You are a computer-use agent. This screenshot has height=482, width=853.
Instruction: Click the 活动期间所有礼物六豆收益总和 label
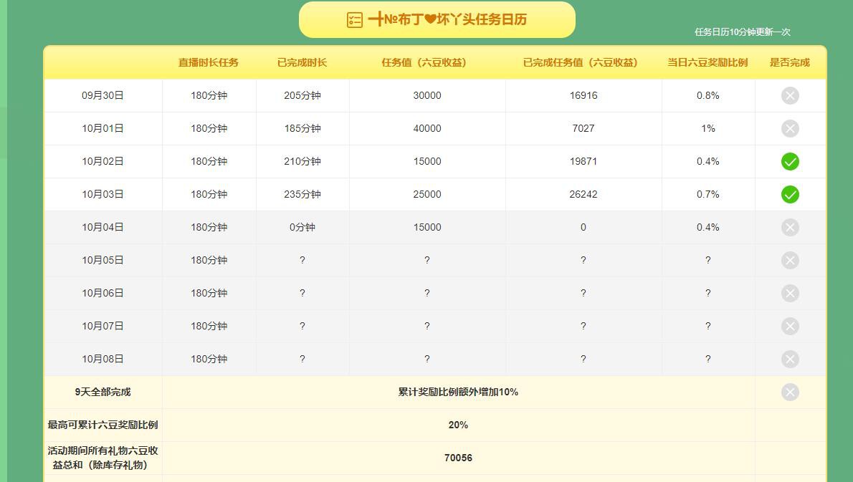pos(103,458)
